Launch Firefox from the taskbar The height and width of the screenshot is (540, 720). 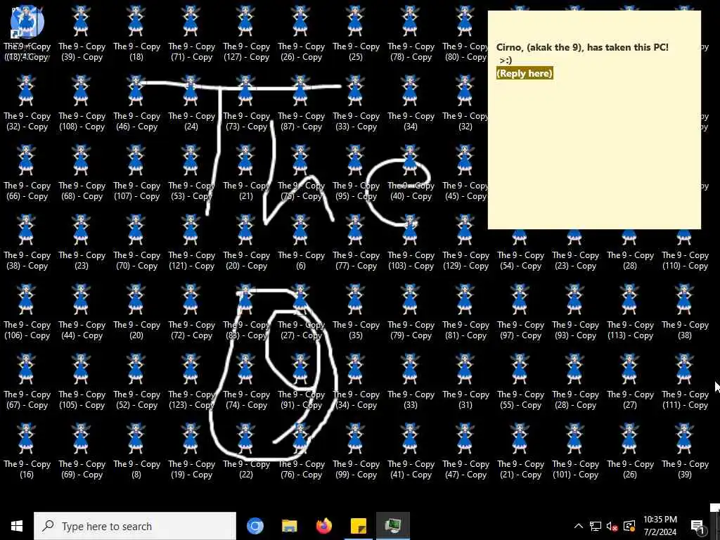(x=324, y=526)
